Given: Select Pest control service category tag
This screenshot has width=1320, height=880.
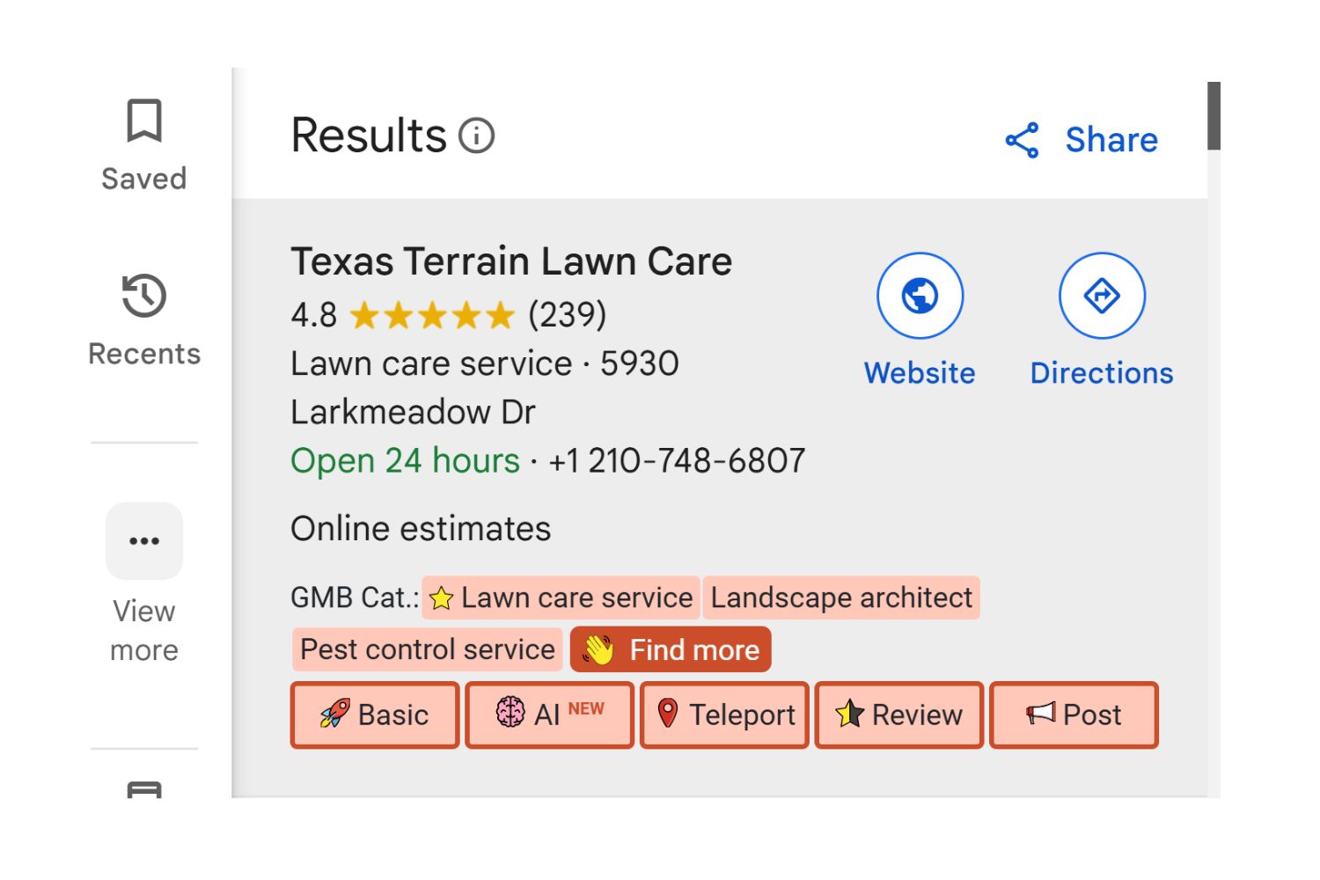Looking at the screenshot, I should (x=427, y=649).
